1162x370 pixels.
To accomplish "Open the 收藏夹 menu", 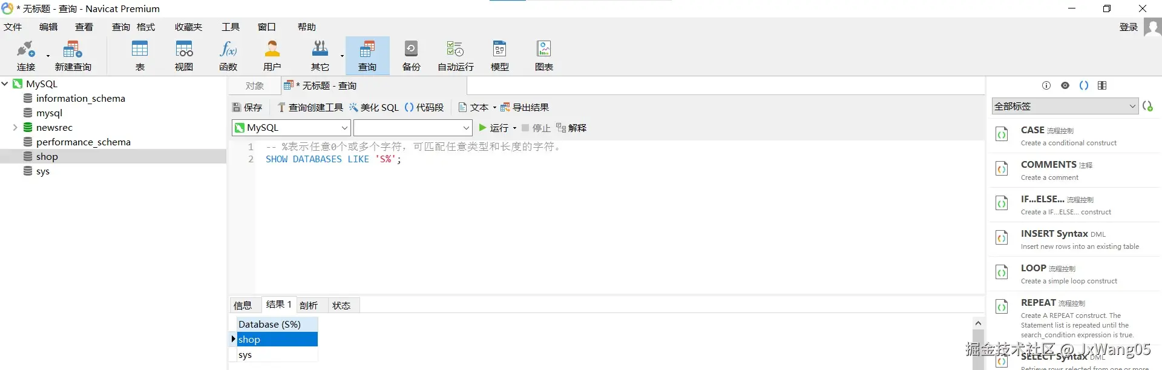I will tap(188, 27).
